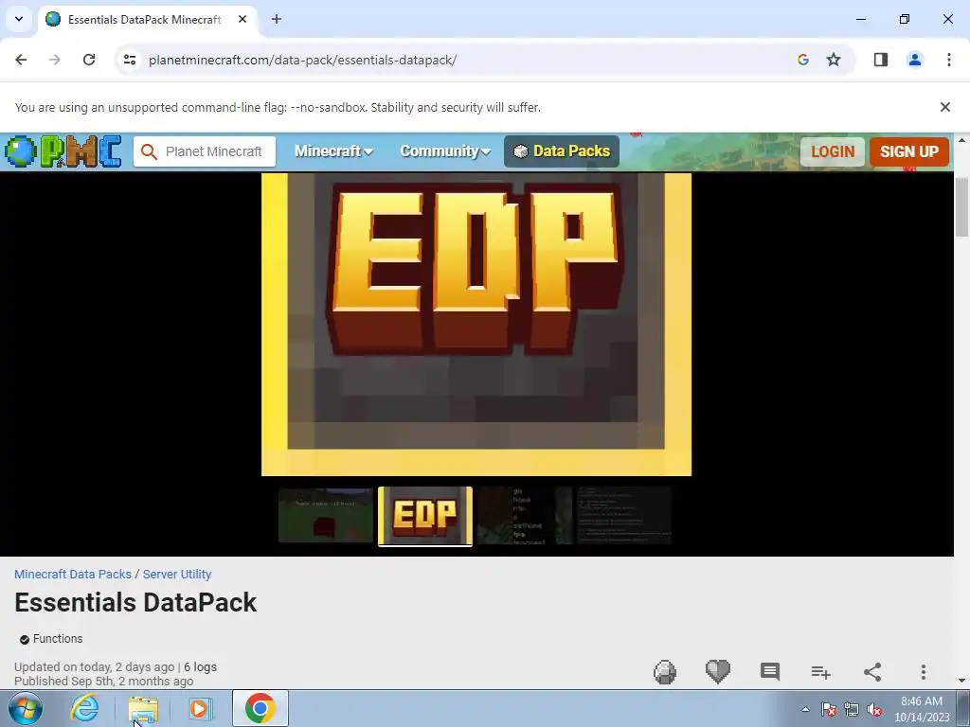Open the Windows Start menu

(x=26, y=708)
